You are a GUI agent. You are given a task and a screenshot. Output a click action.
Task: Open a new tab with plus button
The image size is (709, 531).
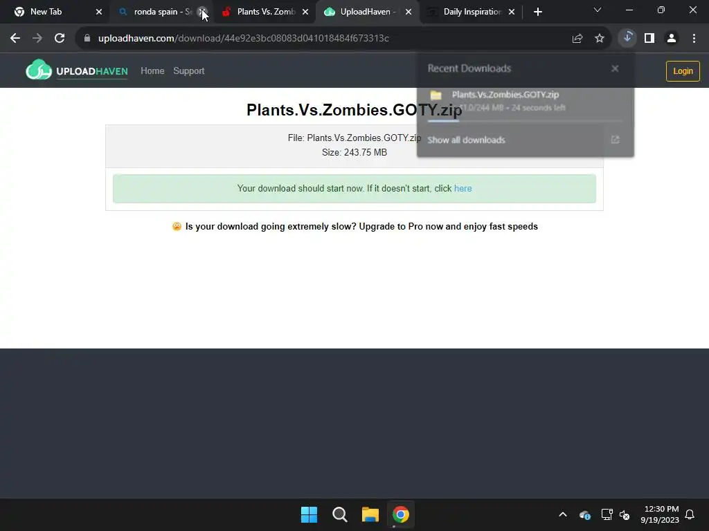537,12
